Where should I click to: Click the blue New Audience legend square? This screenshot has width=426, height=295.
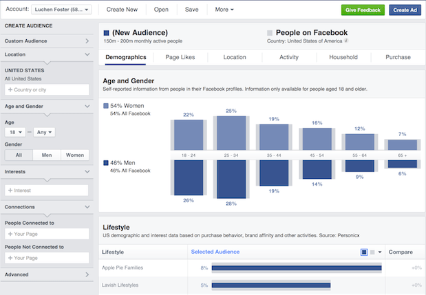(x=106, y=32)
